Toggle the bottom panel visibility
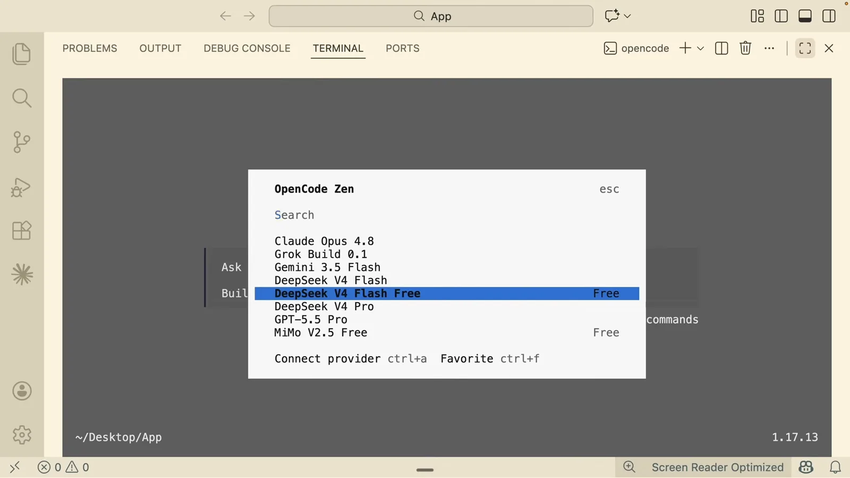The width and height of the screenshot is (850, 478). point(805,16)
